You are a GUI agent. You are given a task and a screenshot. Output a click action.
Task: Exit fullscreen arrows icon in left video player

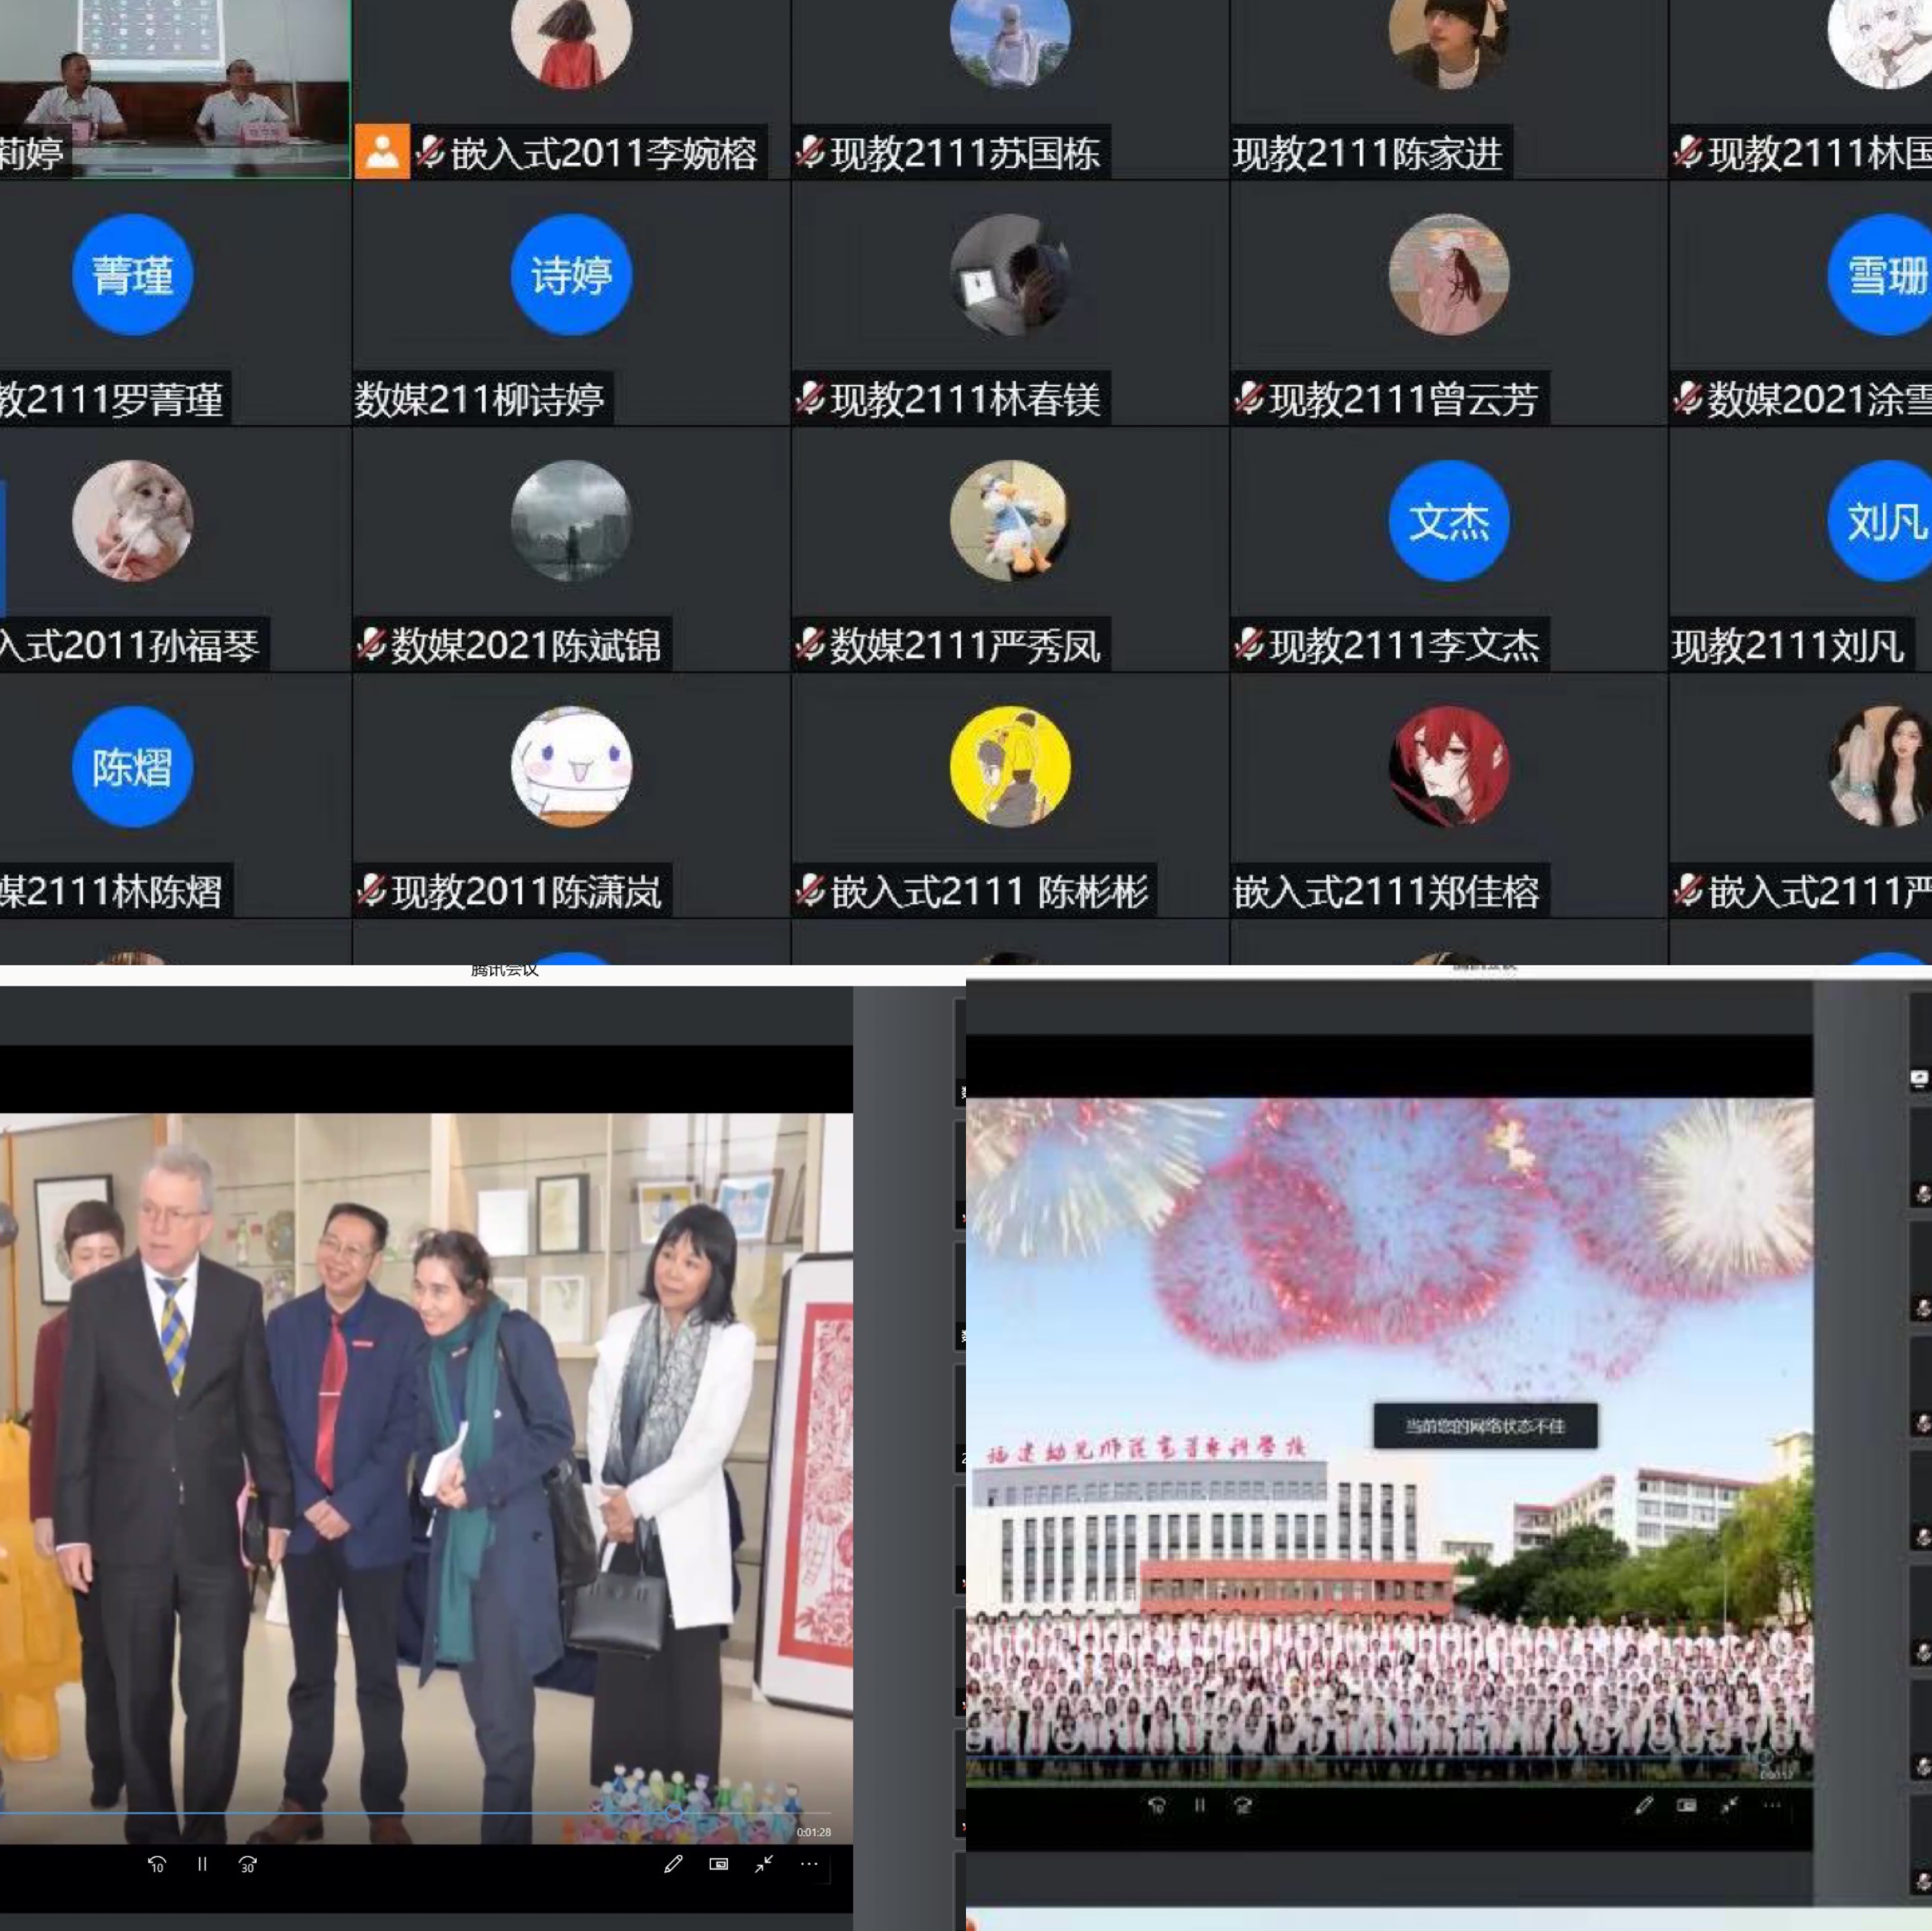pyautogui.click(x=764, y=1864)
